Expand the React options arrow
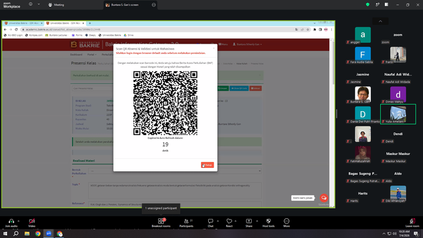This screenshot has width=423, height=238. coord(235,221)
